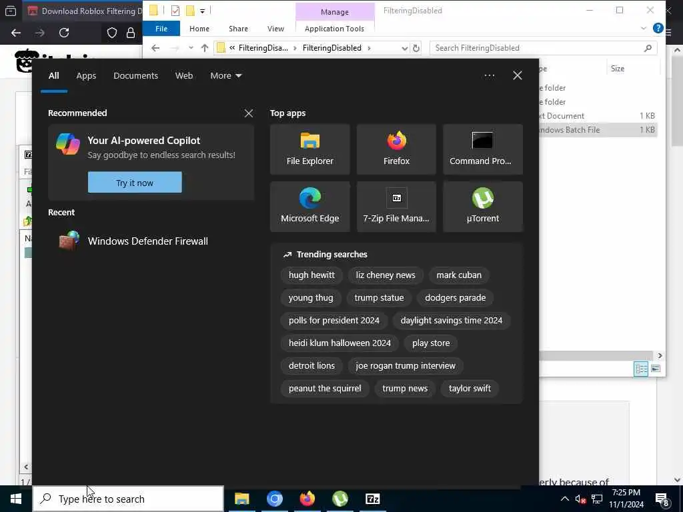This screenshot has height=512, width=683.
Task: Expand the Explorer ribbon chevron
Action: [x=644, y=29]
